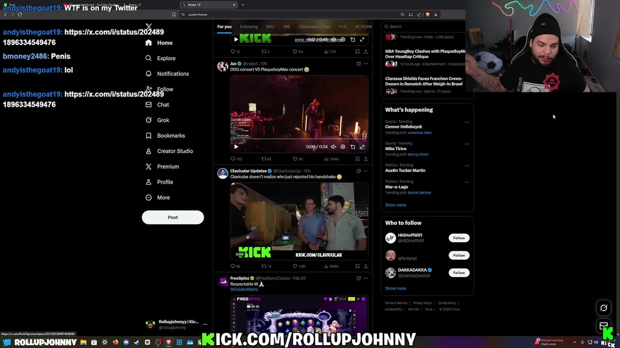This screenshot has height=348, width=620.
Task: Open more options on Jax's post
Action: 366,64
